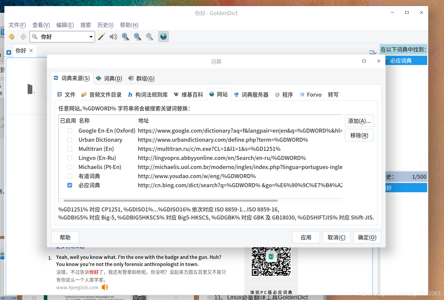Enable the 有道词典 checkbox
This screenshot has width=444, height=300.
coord(70,176)
